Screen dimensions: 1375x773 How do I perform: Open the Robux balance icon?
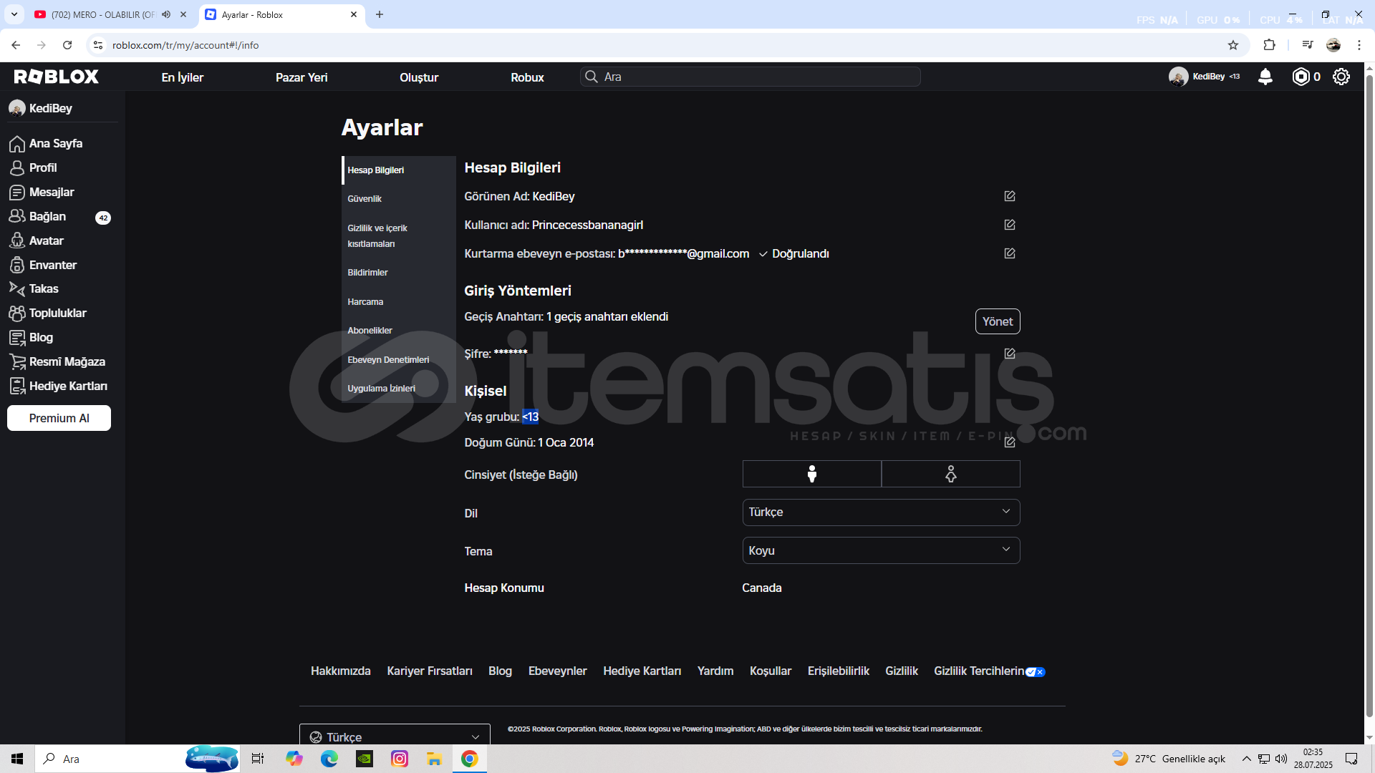1301,77
